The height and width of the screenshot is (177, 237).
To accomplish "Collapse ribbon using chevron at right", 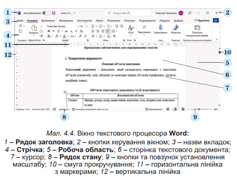I will coord(217,40).
